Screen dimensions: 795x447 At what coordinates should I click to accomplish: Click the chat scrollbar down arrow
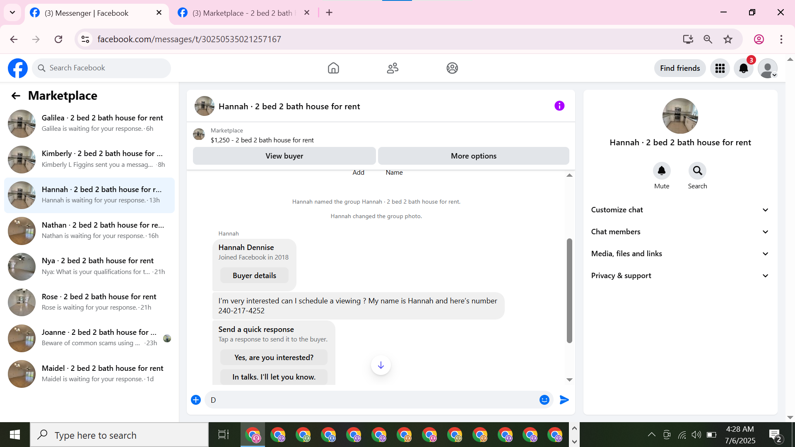coord(569,380)
